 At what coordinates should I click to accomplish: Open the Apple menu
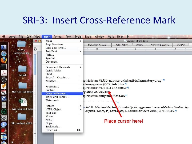tap(4, 37)
